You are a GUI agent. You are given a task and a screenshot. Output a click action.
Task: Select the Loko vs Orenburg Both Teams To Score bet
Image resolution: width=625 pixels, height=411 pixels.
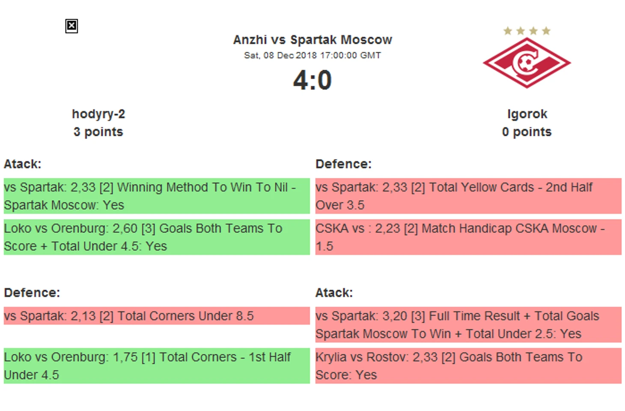(157, 237)
